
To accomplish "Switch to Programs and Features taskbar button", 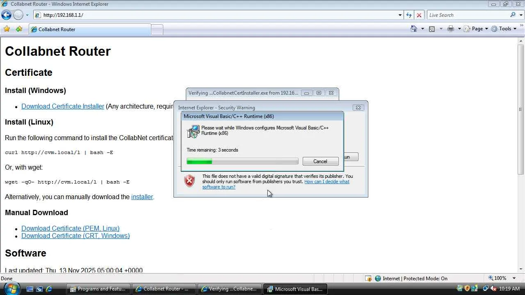I will pyautogui.click(x=98, y=289).
